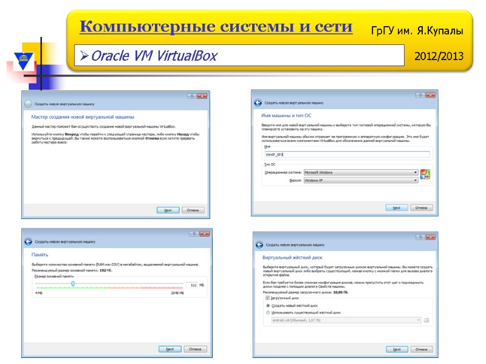Click Next in the machine name dialog
Screen dimensions: 486x364
[x=397, y=207]
